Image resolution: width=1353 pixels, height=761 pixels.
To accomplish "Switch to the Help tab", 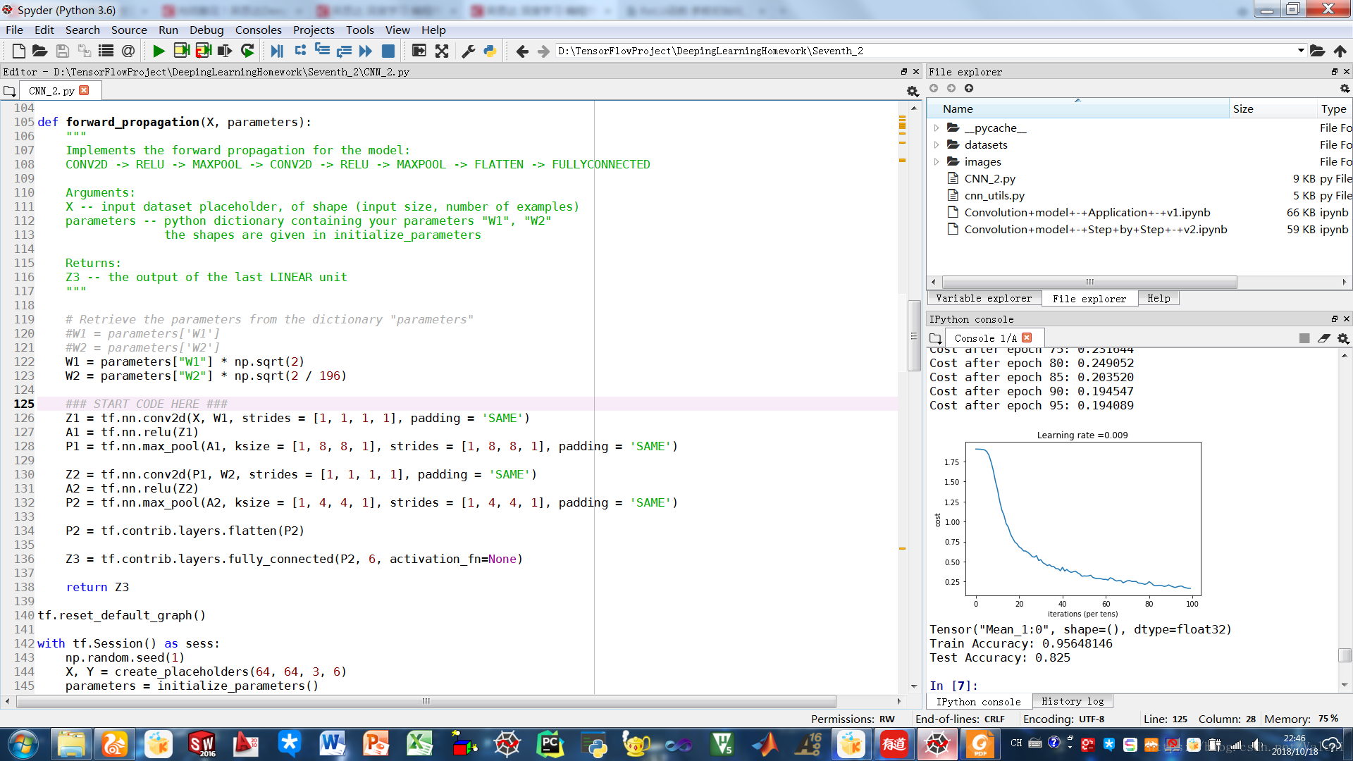I will click(x=1159, y=299).
